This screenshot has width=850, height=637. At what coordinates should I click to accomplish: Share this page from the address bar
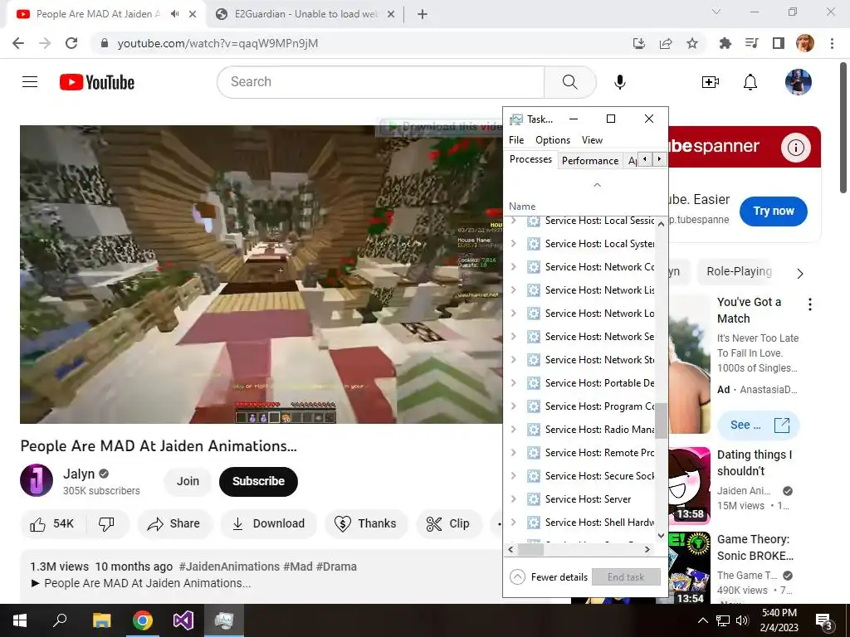pos(666,43)
